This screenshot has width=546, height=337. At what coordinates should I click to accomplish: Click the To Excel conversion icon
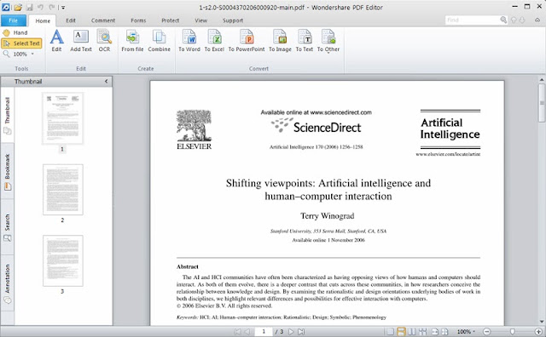(214, 41)
